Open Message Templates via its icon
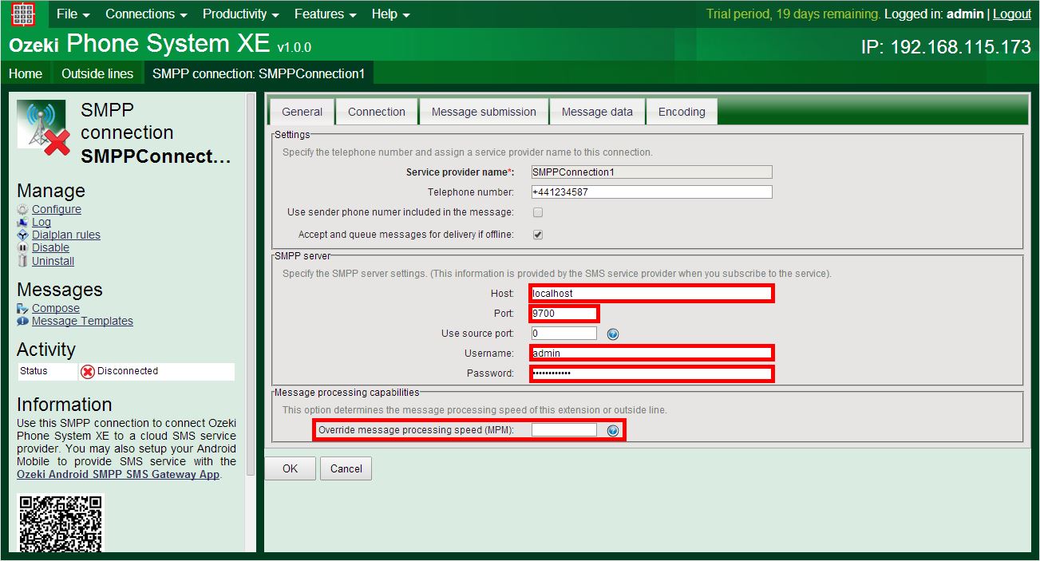 23,321
